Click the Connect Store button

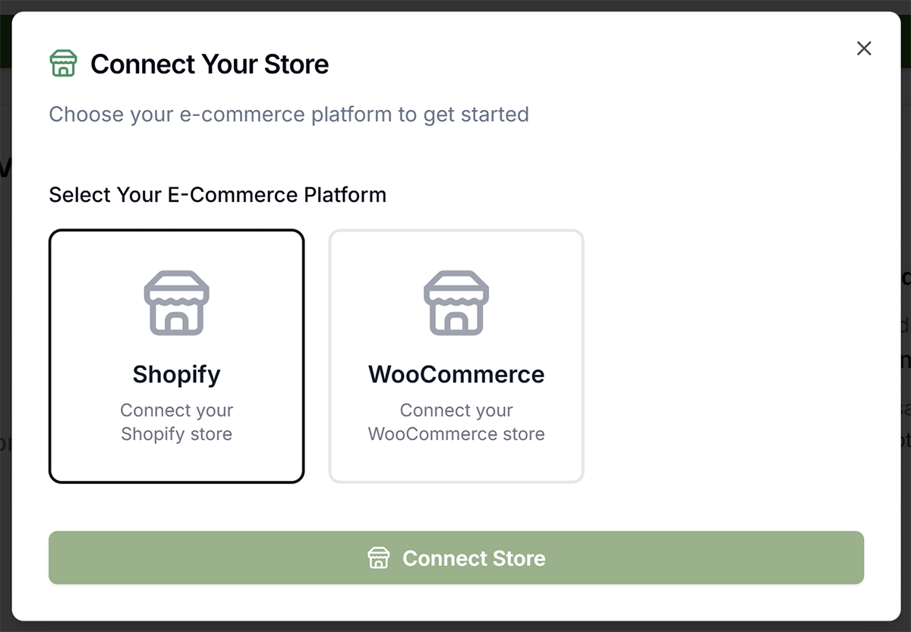(455, 558)
